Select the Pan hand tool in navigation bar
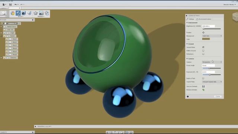This screenshot has height=134, width=238. [x=115, y=133]
